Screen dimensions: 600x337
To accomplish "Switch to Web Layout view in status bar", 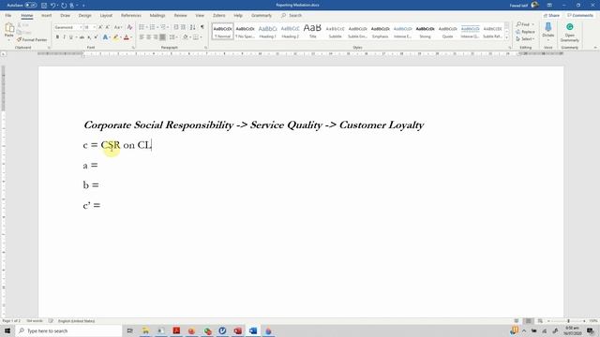I will click(540, 321).
